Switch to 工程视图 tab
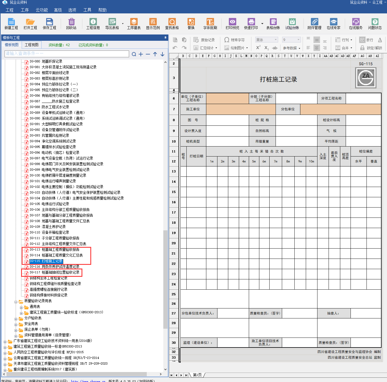Viewport: 387px width, 382px height. click(32, 45)
